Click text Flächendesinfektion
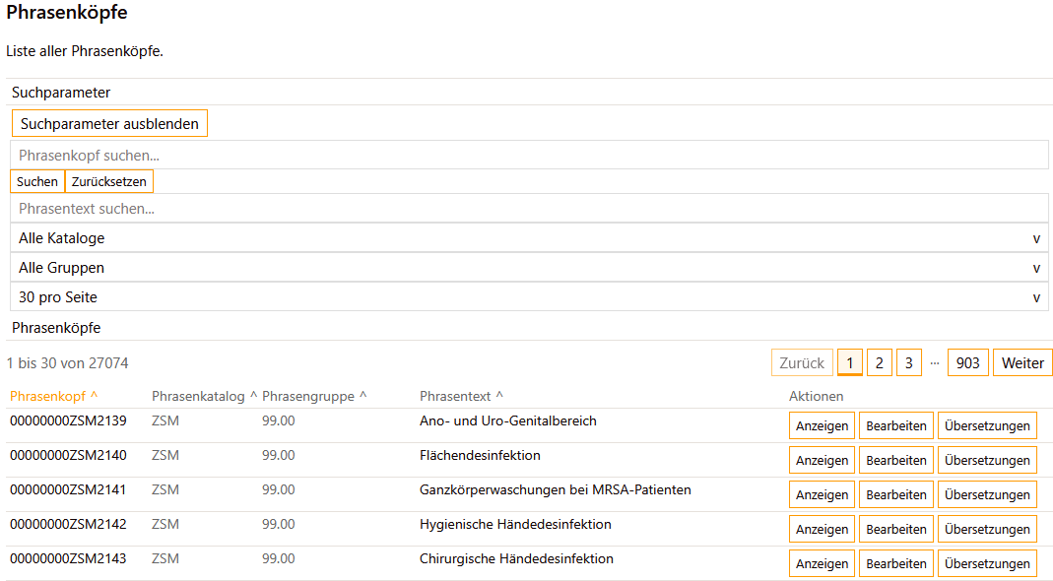1053x581 pixels. click(x=480, y=455)
